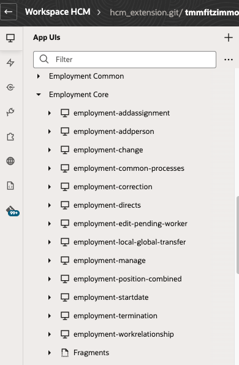Select the employment-manage label
Screen dimensions: 239x365
(110, 261)
